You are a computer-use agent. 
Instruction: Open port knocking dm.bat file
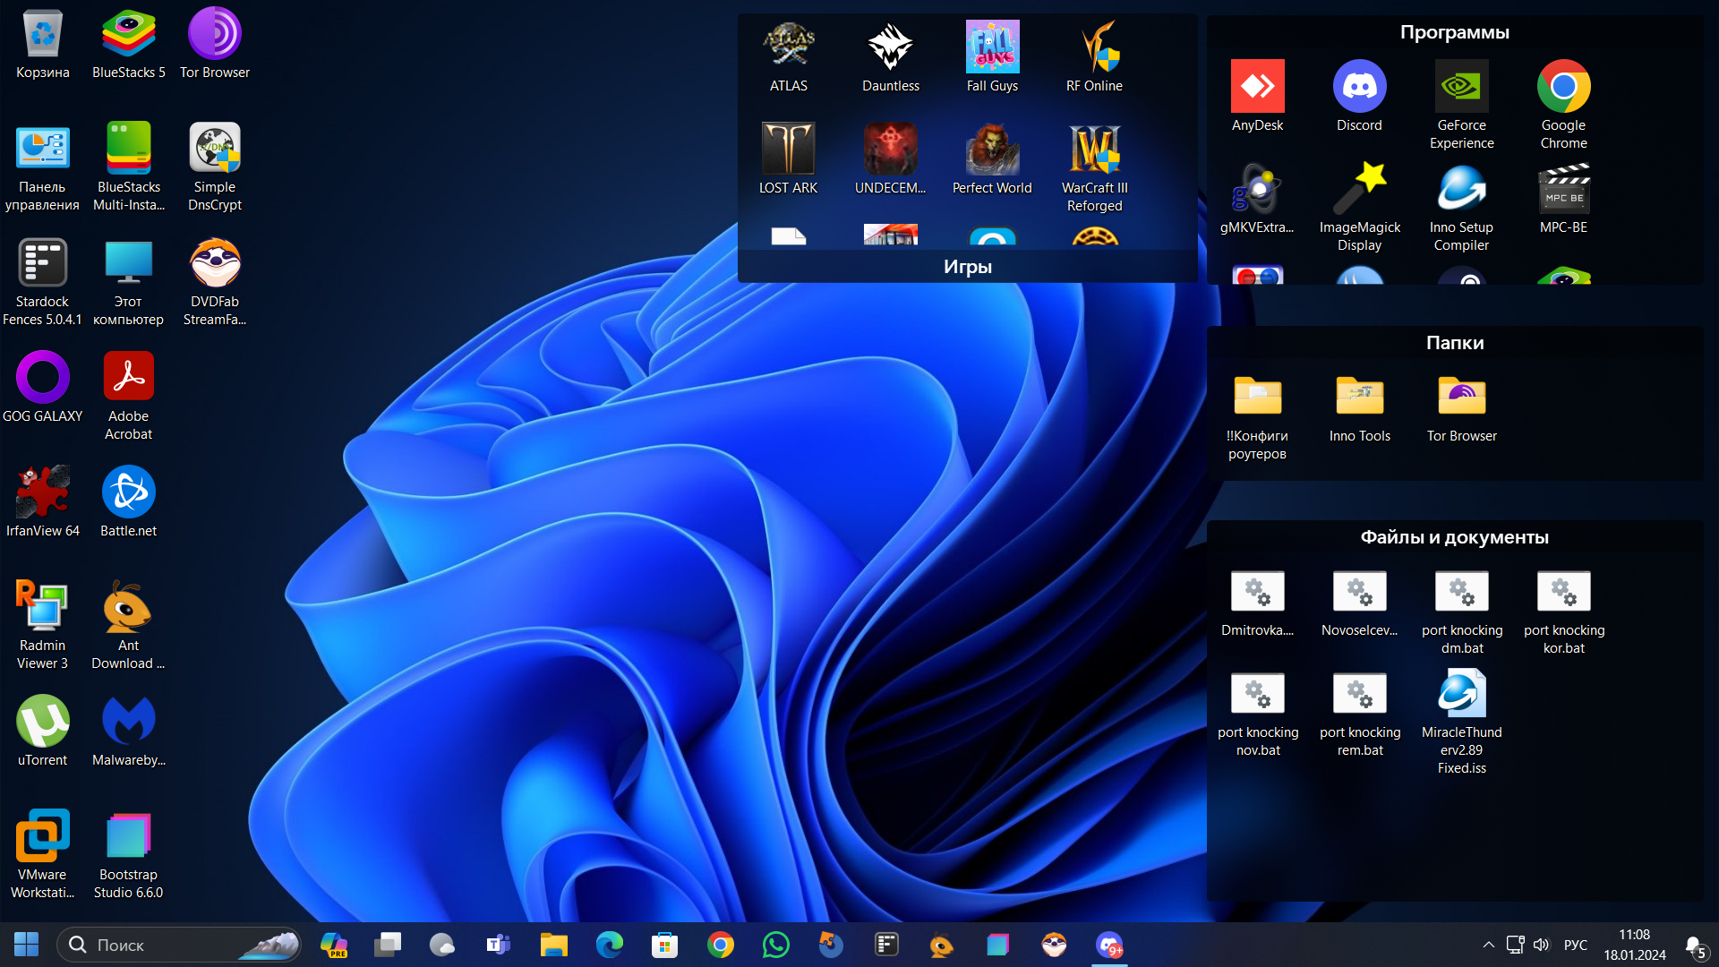[x=1461, y=592]
